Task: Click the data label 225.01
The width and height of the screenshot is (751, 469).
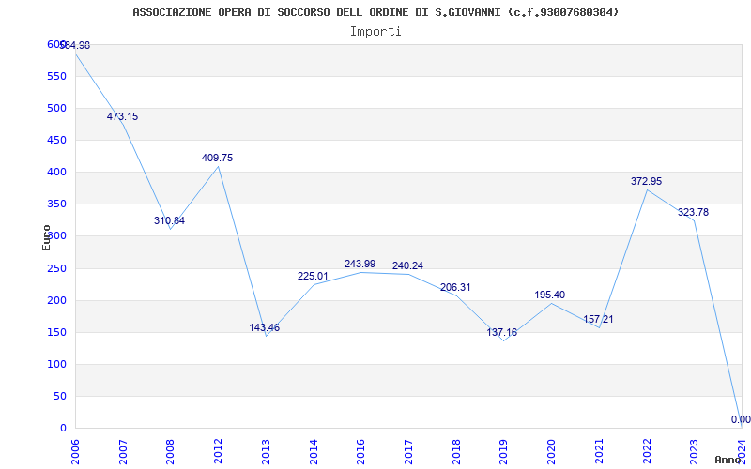Action: (313, 276)
